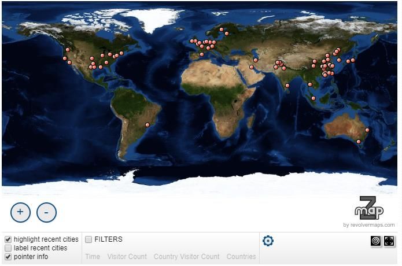Click the Brisbane-area marker on Australia's east coast
This screenshot has height=266, width=402.
(367, 130)
